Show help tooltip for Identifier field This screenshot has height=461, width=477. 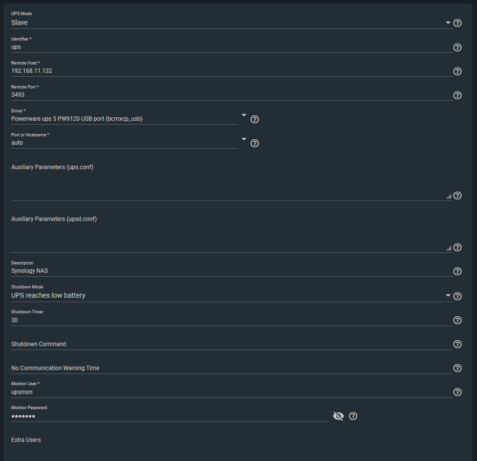coord(457,47)
